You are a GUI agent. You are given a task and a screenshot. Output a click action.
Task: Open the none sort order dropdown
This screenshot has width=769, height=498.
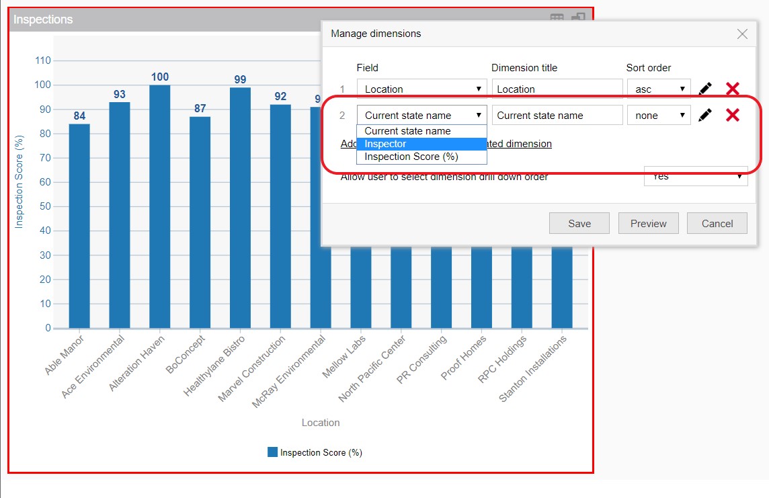(658, 116)
